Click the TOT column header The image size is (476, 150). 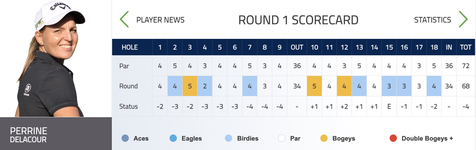pos(466,47)
